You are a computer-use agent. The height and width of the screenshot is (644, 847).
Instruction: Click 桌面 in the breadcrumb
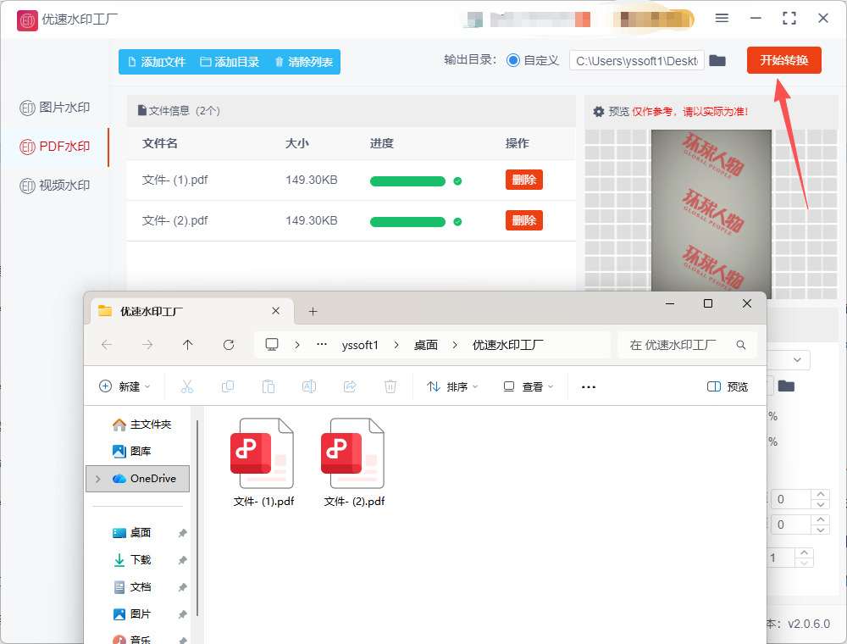[x=426, y=345]
